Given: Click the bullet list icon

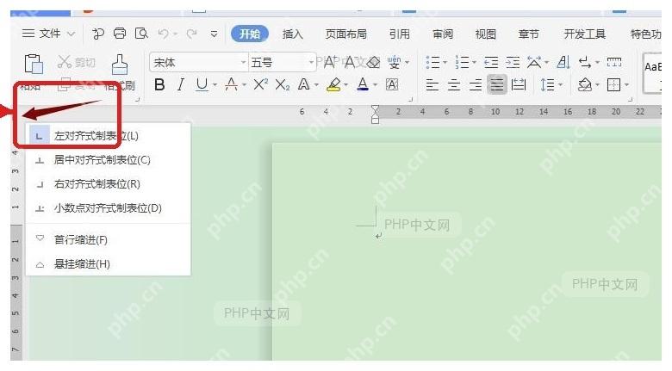Looking at the screenshot, I should pos(432,63).
